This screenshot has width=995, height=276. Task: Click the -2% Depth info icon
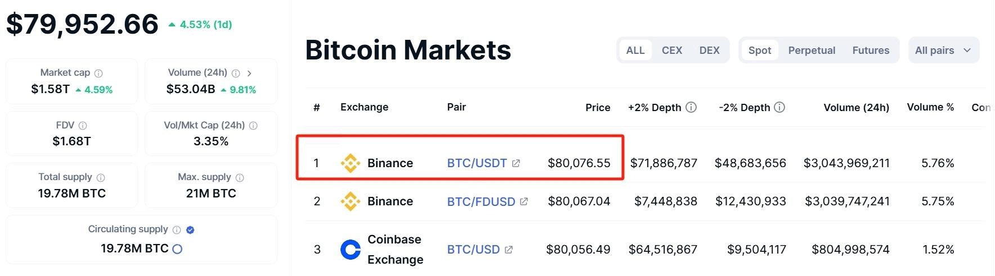(x=779, y=107)
